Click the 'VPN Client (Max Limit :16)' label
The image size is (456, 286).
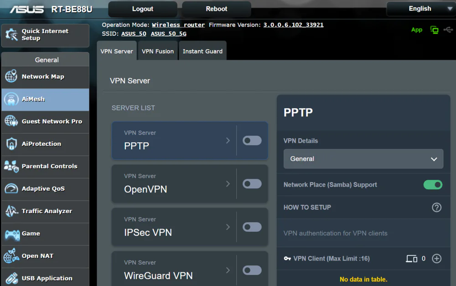pyautogui.click(x=332, y=259)
